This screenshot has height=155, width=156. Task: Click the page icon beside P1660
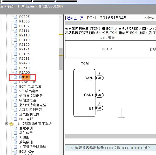(x=15, y=21)
